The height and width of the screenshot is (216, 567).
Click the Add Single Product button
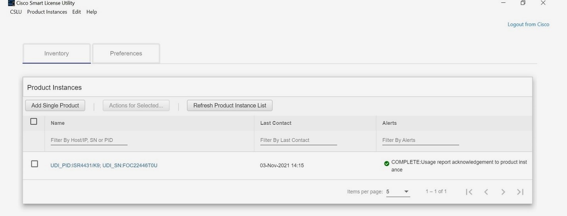pyautogui.click(x=55, y=105)
